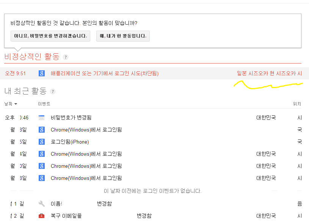Click the '복구 이메일을' text
Viewport: 309px width, 223px height.
[x=66, y=216]
